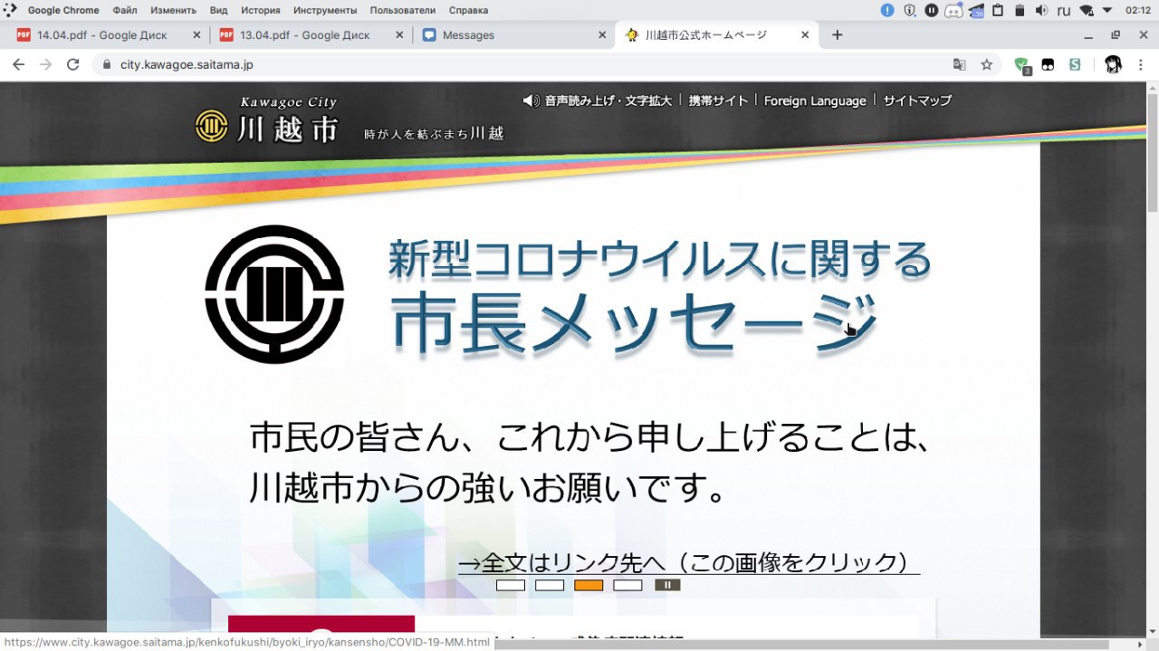
Task: Bookmark this page with the star
Action: pyautogui.click(x=987, y=65)
